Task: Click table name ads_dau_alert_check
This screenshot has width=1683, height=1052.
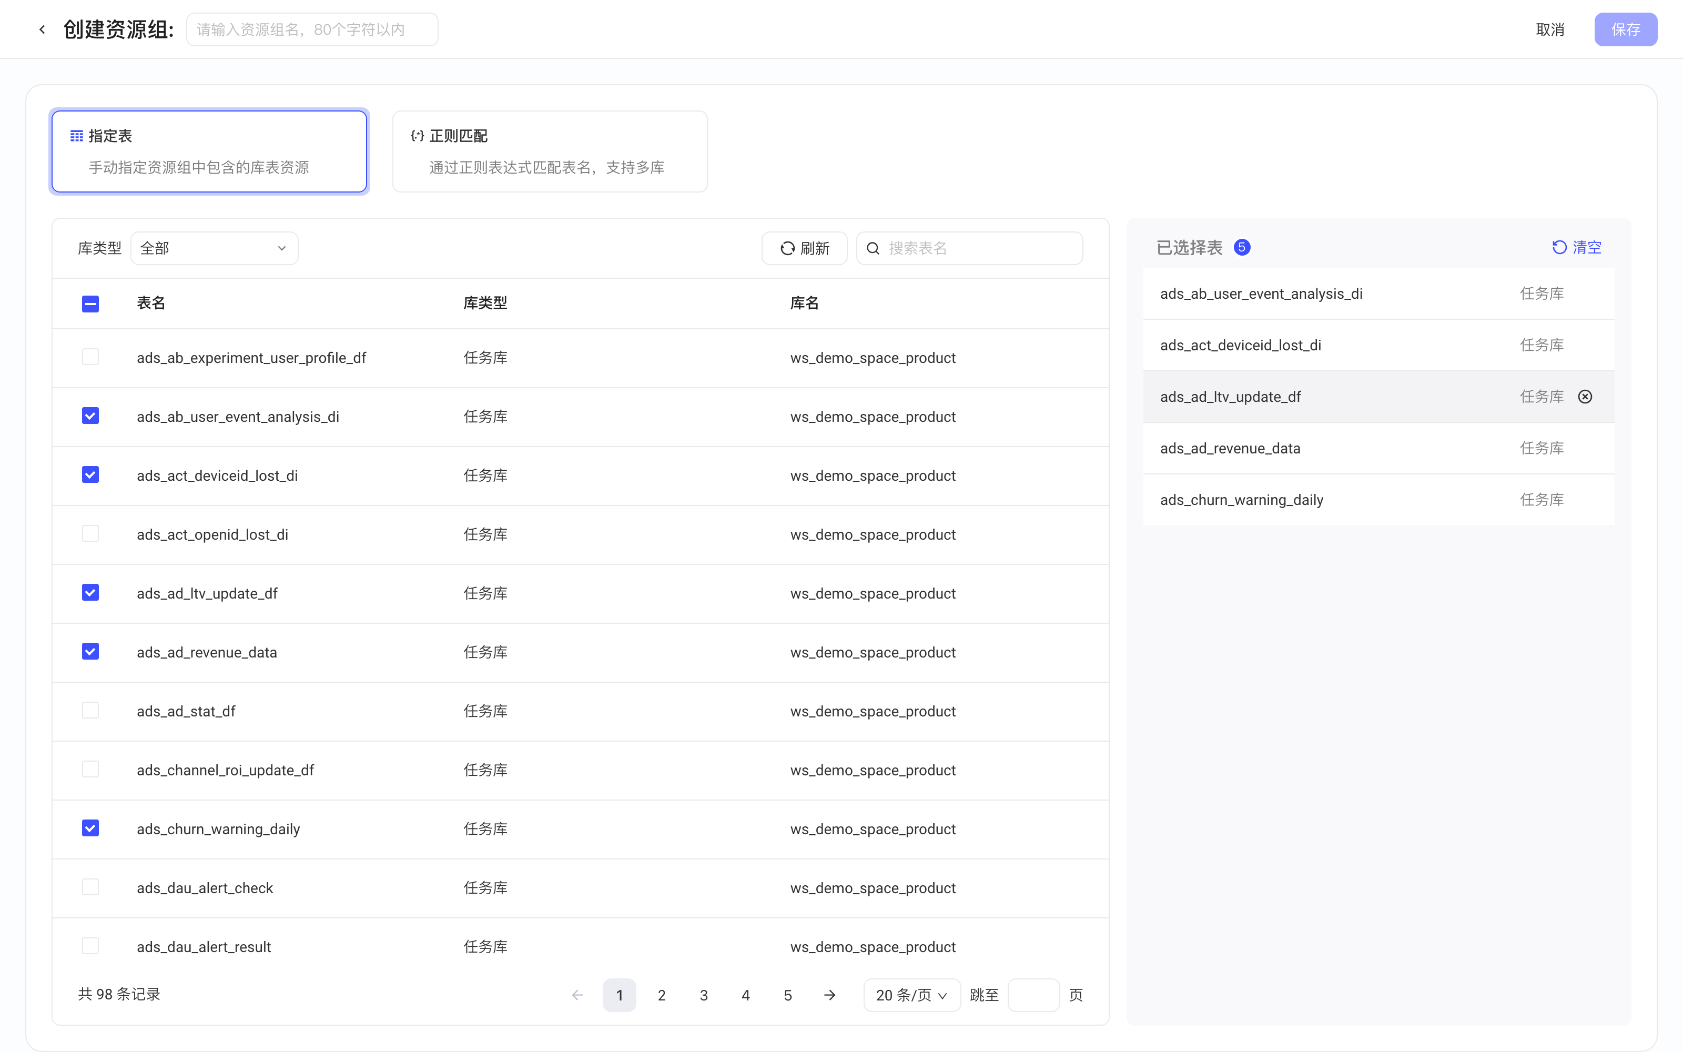Action: (205, 888)
